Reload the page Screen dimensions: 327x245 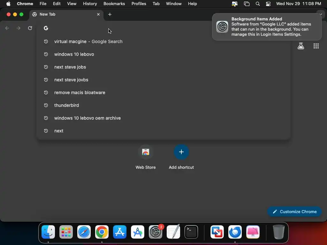(30, 28)
